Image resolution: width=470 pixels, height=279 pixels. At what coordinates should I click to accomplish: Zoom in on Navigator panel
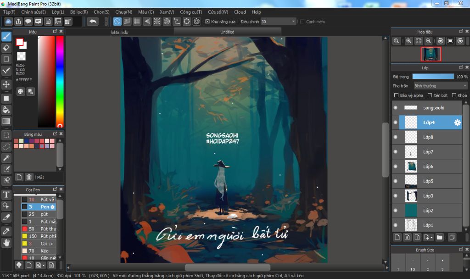coord(408,41)
